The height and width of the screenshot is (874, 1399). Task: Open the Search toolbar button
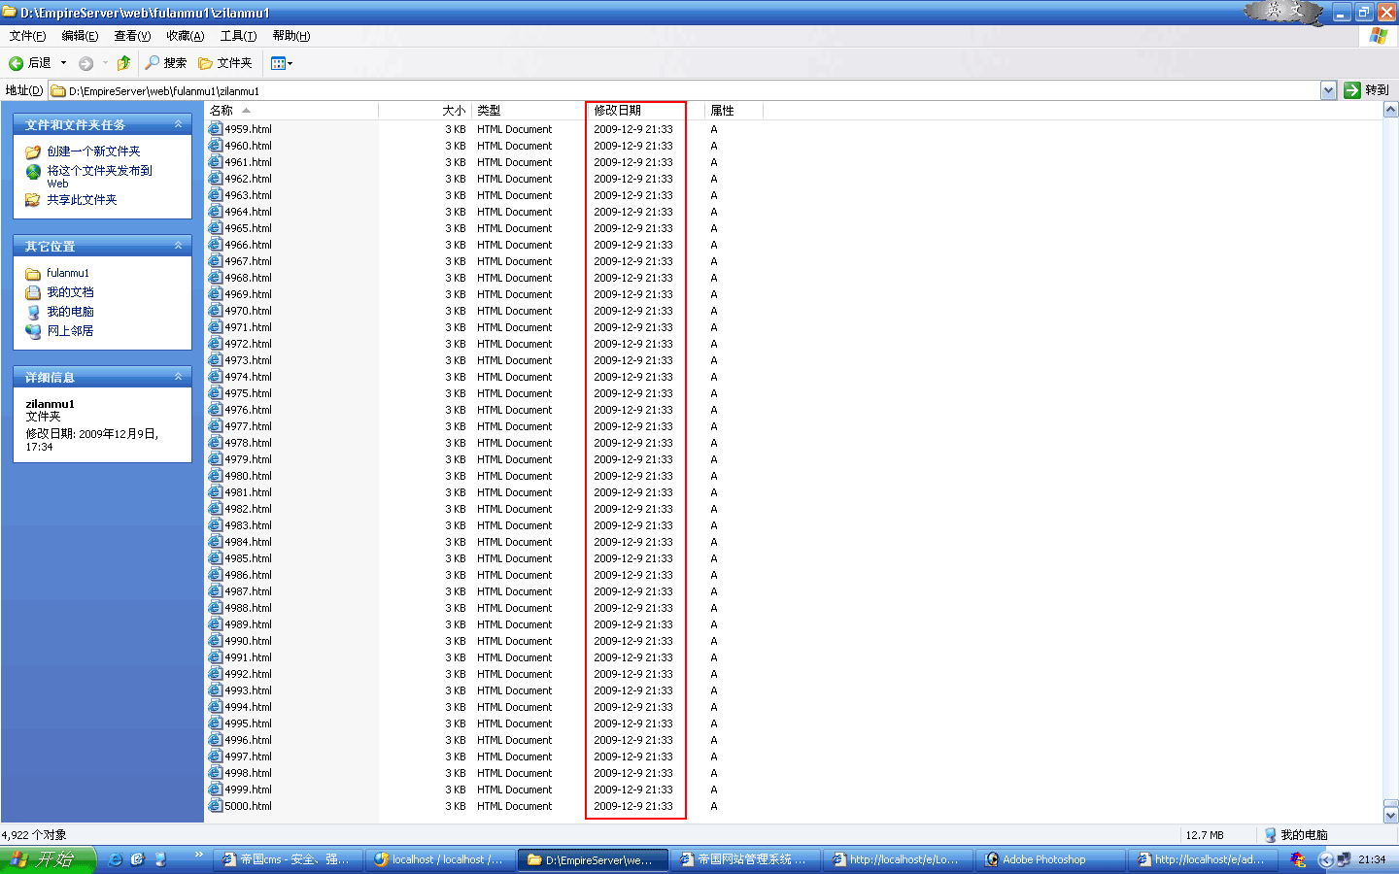(x=165, y=63)
